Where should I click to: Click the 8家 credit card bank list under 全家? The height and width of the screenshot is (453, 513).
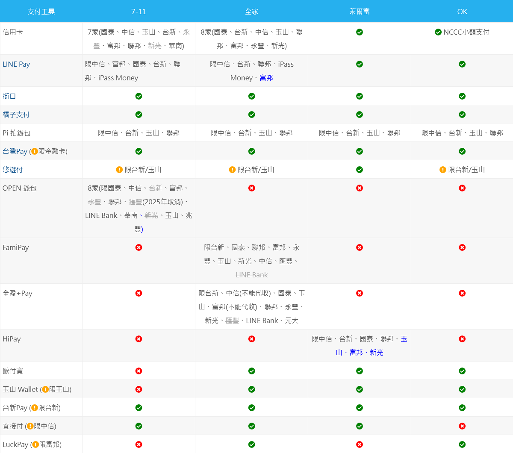pyautogui.click(x=252, y=39)
